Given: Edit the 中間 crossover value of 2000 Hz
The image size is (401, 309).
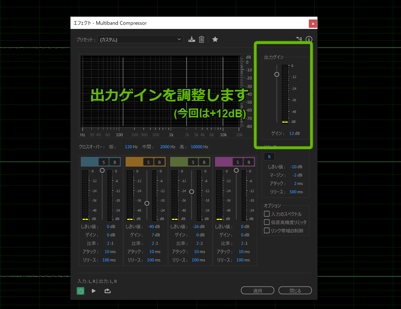Looking at the screenshot, I should (x=167, y=147).
